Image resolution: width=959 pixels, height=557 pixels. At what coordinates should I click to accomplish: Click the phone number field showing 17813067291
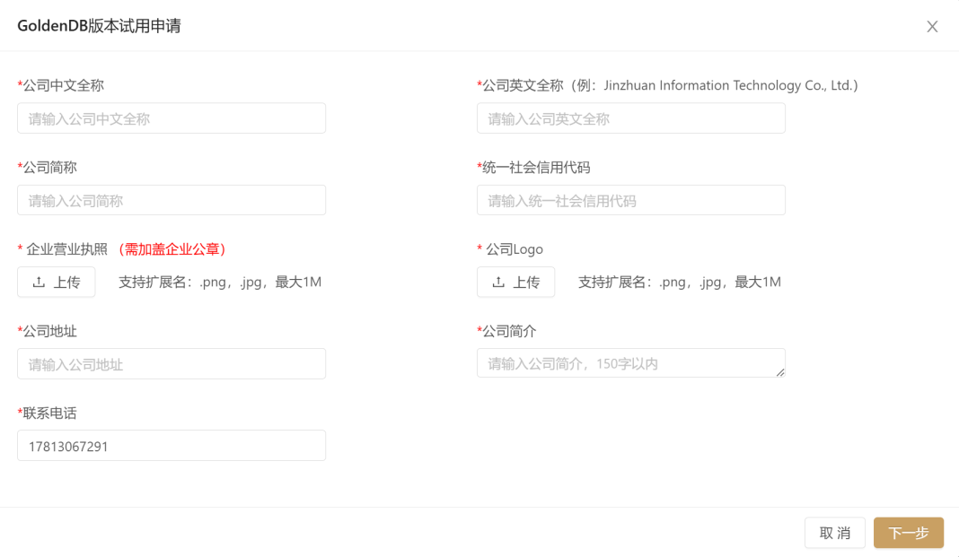coord(171,445)
